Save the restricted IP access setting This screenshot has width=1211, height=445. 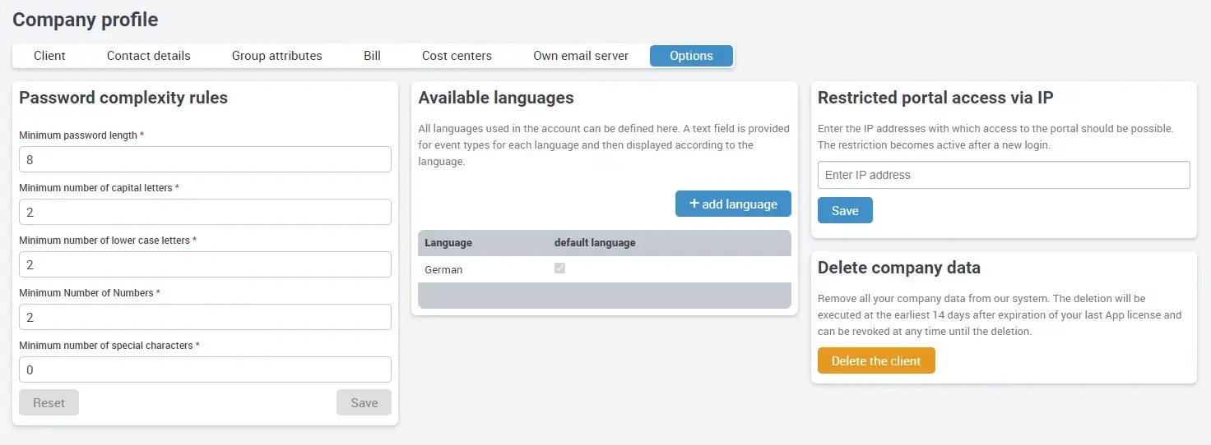point(845,210)
